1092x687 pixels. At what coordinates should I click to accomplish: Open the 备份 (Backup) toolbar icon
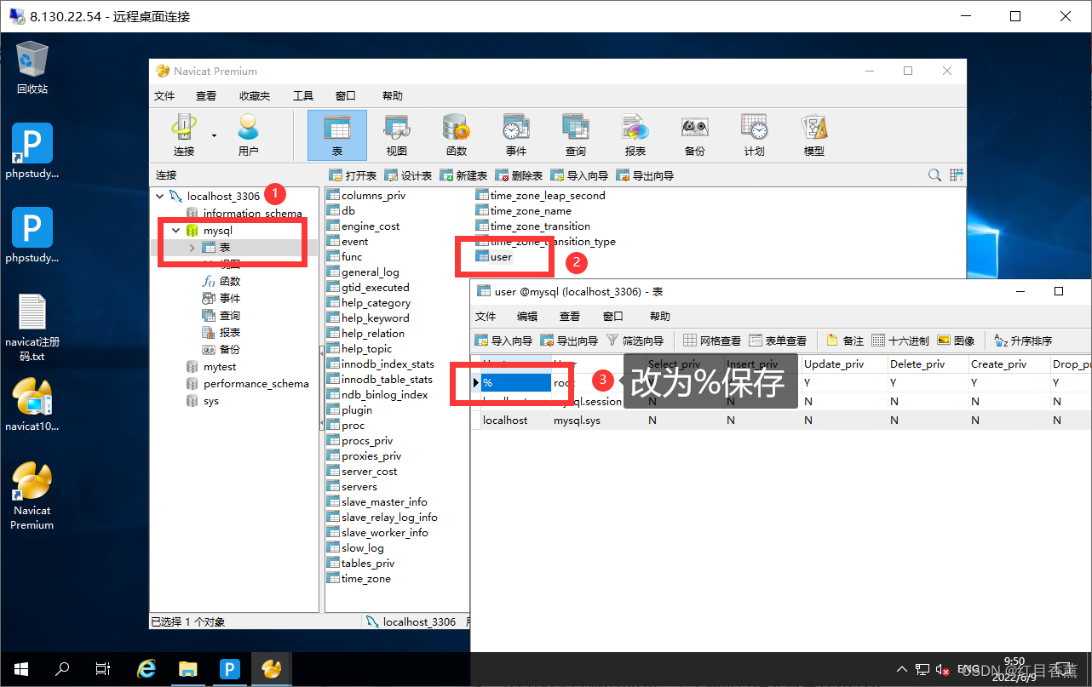pyautogui.click(x=695, y=135)
